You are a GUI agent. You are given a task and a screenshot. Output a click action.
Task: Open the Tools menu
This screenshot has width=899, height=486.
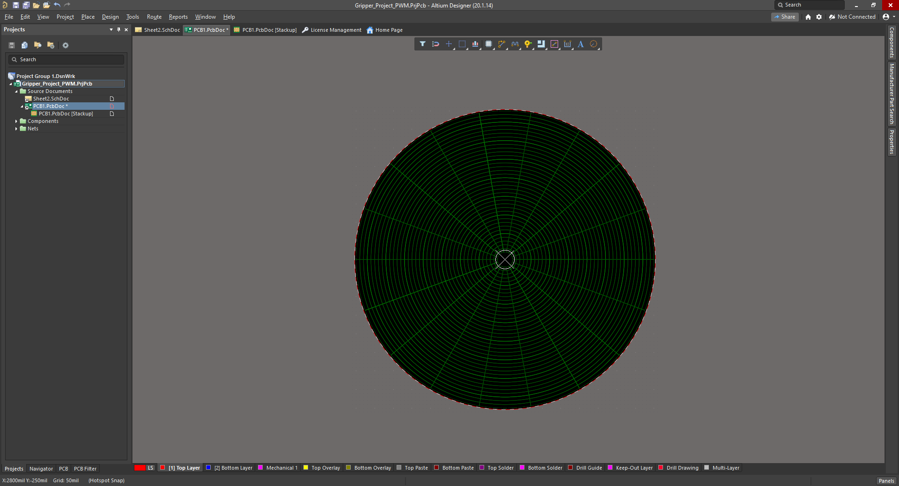click(x=133, y=17)
